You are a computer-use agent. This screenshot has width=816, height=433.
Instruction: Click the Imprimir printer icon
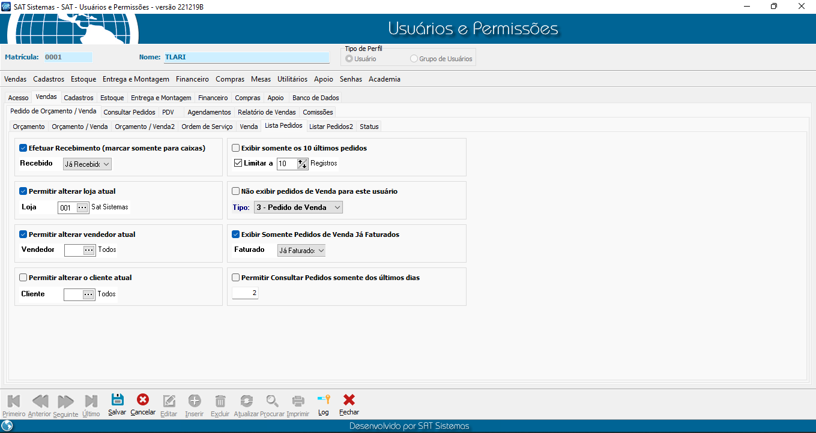[298, 401]
